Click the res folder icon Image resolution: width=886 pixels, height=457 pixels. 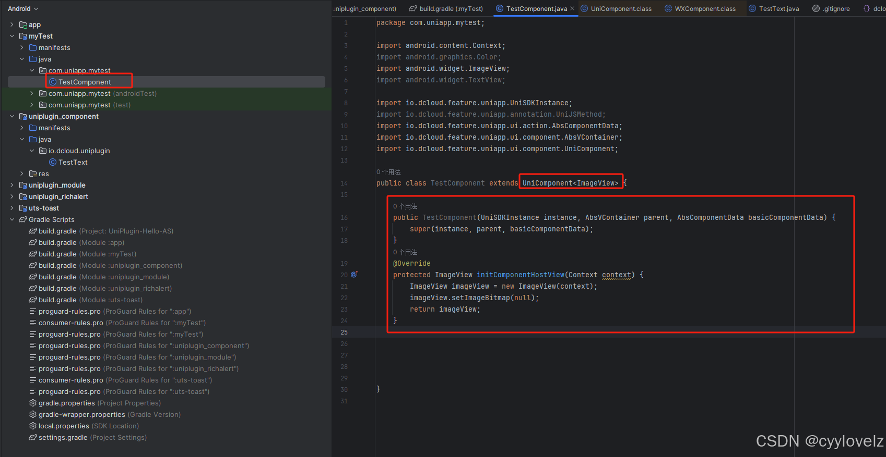(33, 174)
